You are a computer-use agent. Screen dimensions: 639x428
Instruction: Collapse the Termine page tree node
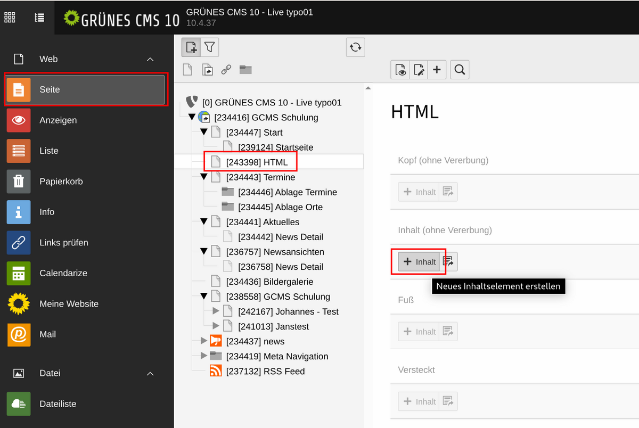[x=204, y=177]
